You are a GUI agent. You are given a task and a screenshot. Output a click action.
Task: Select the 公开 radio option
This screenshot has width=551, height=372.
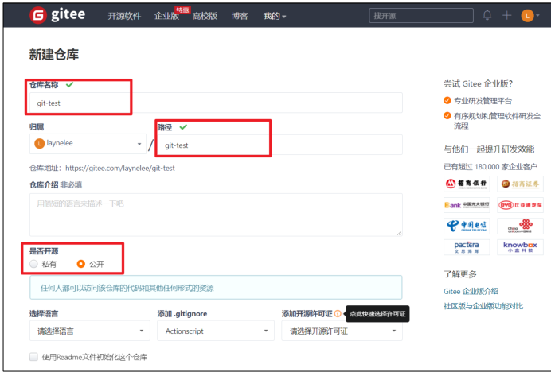coord(81,264)
